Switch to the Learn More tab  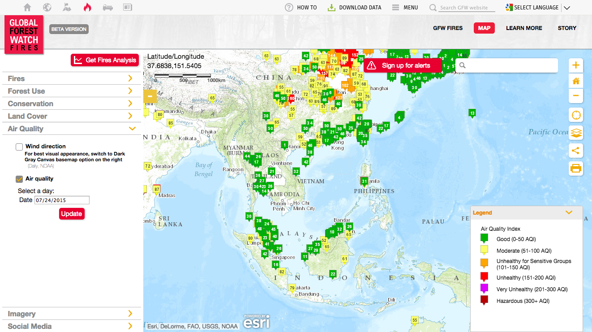(524, 28)
